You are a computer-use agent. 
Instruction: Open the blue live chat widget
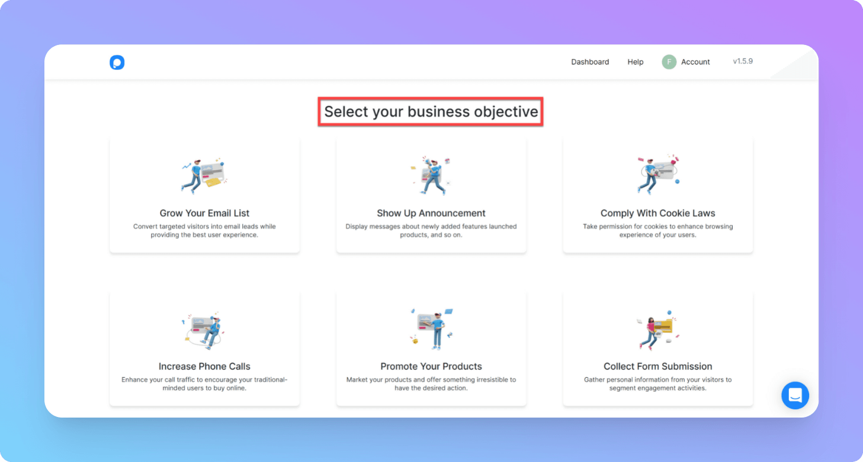pos(795,395)
